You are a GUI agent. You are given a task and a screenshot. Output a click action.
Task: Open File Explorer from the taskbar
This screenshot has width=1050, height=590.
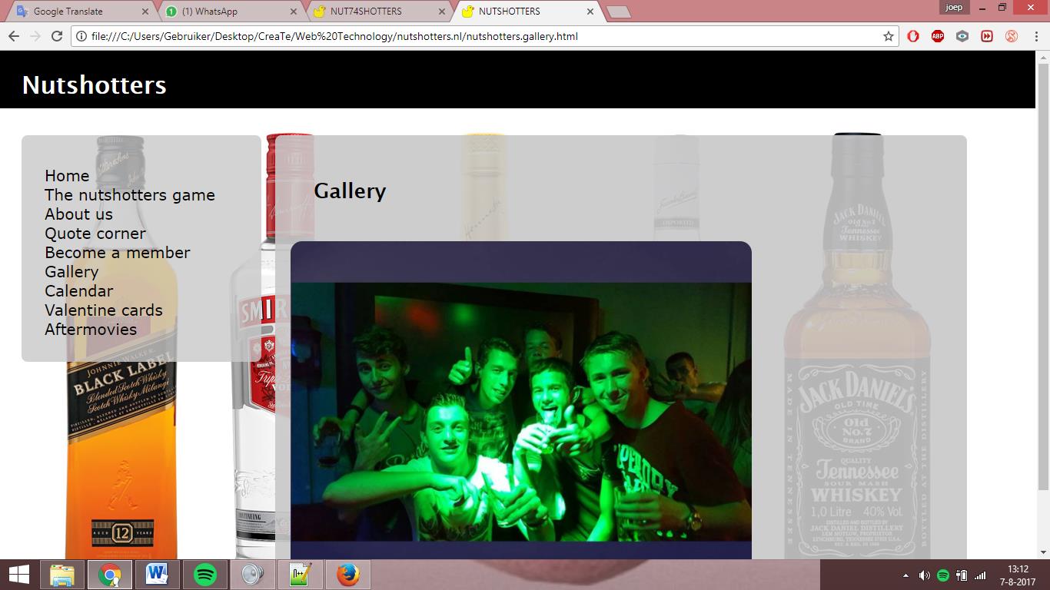62,575
